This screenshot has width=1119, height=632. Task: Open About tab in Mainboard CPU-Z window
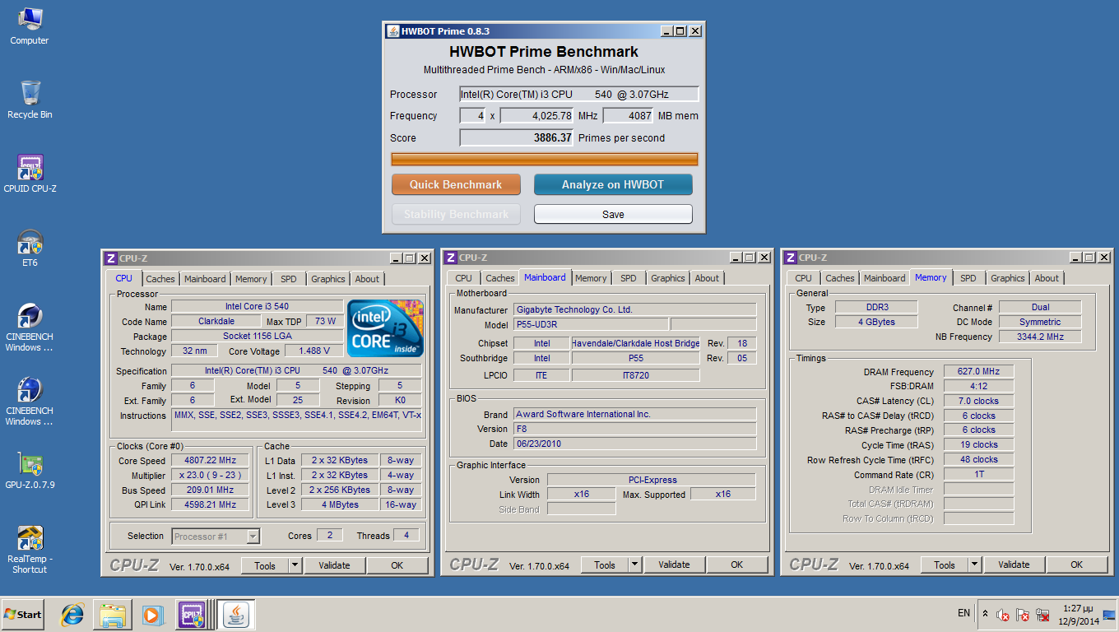coord(707,278)
